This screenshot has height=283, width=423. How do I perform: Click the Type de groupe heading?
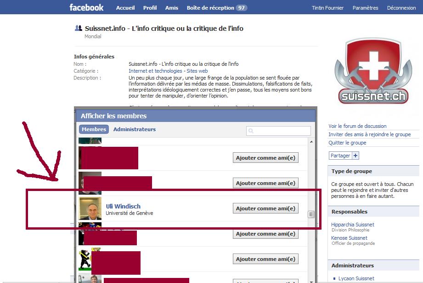tap(352, 171)
